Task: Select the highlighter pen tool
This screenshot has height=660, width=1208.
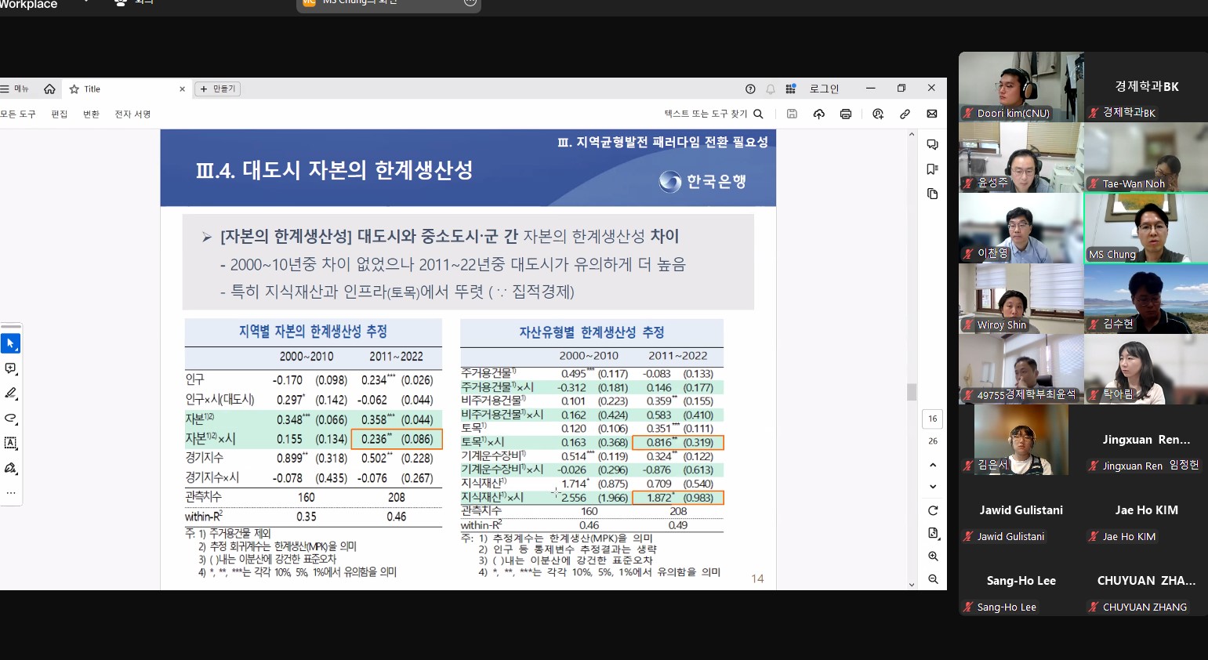Action: coord(11,393)
